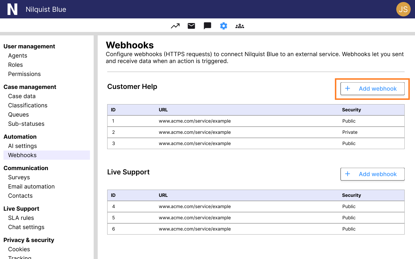Open the analytics trend icon
The height and width of the screenshot is (259, 415).
pyautogui.click(x=175, y=26)
